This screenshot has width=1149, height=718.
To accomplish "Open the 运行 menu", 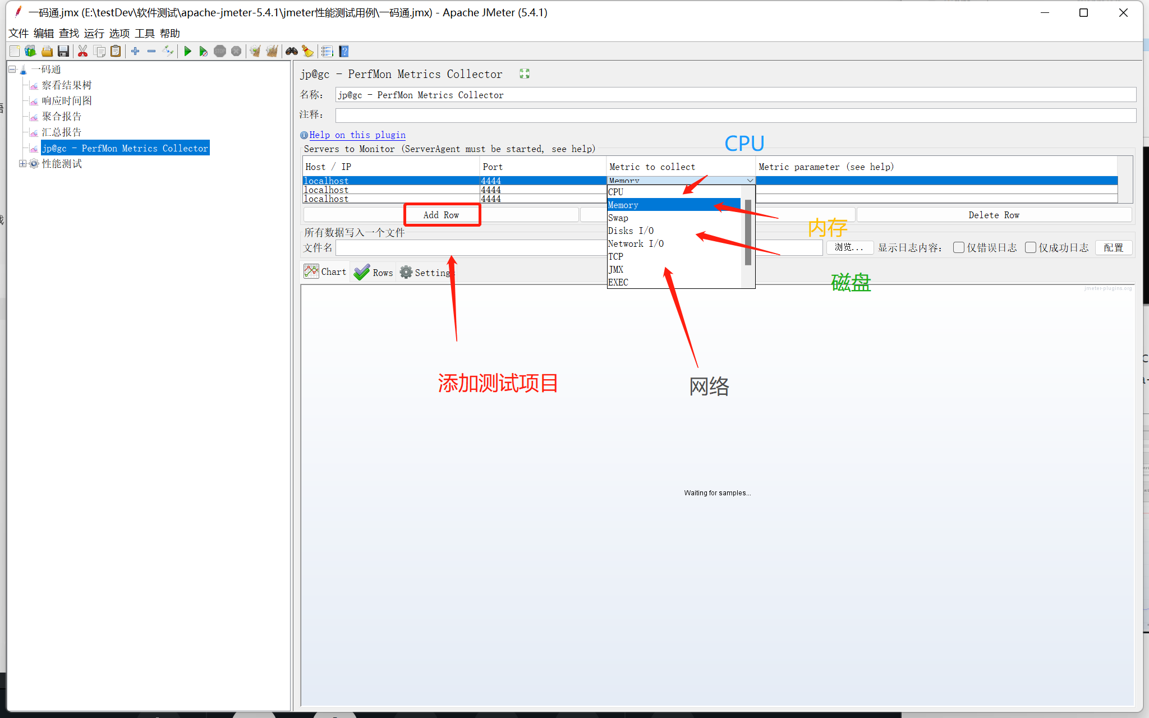I will 94,34.
